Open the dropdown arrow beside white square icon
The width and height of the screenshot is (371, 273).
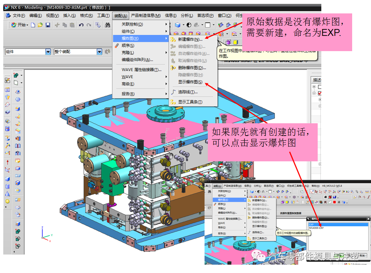coord(213,25)
